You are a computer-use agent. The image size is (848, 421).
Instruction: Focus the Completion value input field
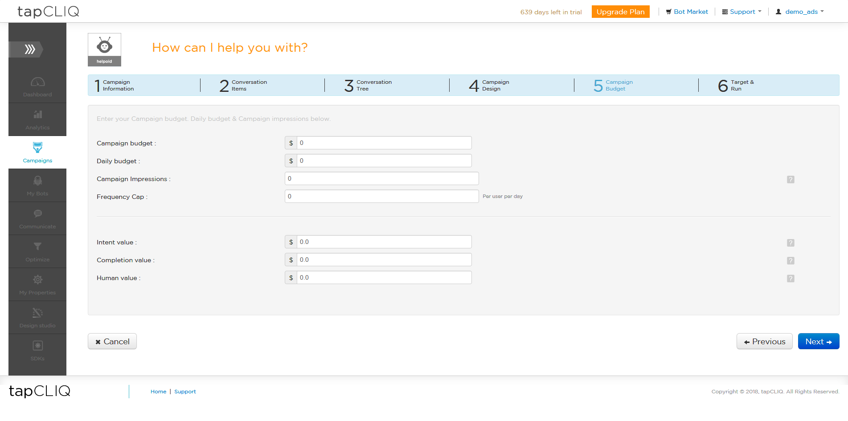pos(384,260)
